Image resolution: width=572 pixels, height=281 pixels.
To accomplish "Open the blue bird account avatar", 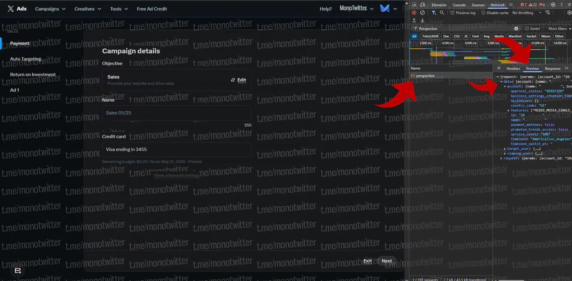I will click(385, 8).
